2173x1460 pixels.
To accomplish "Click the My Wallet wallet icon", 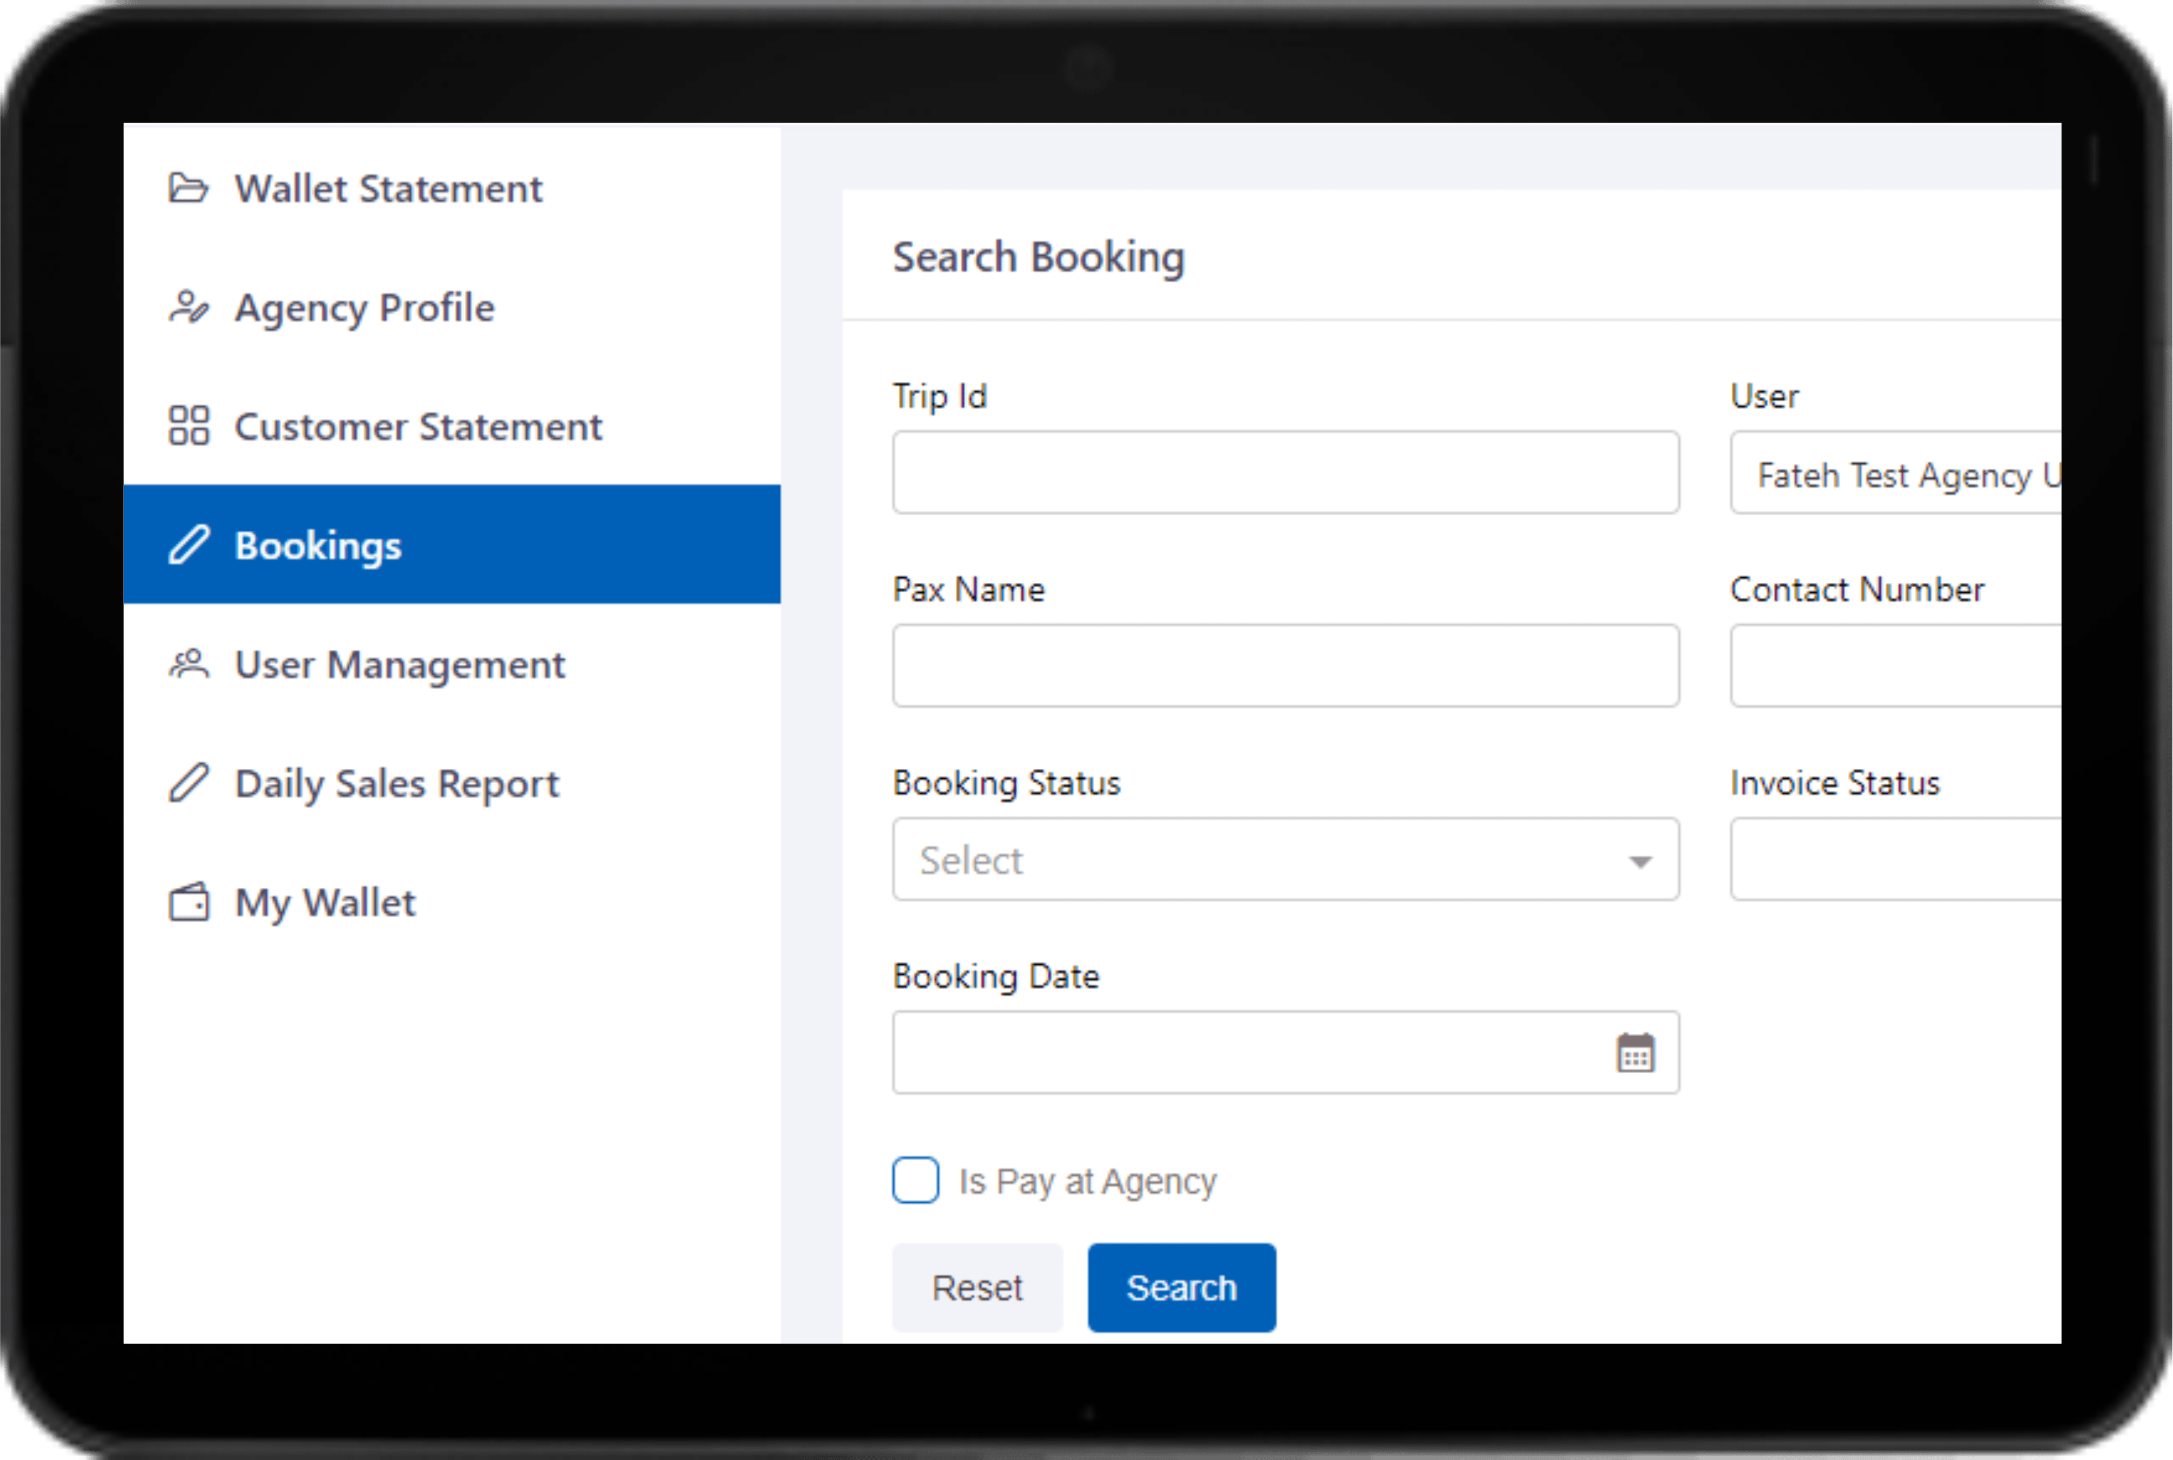I will (187, 901).
